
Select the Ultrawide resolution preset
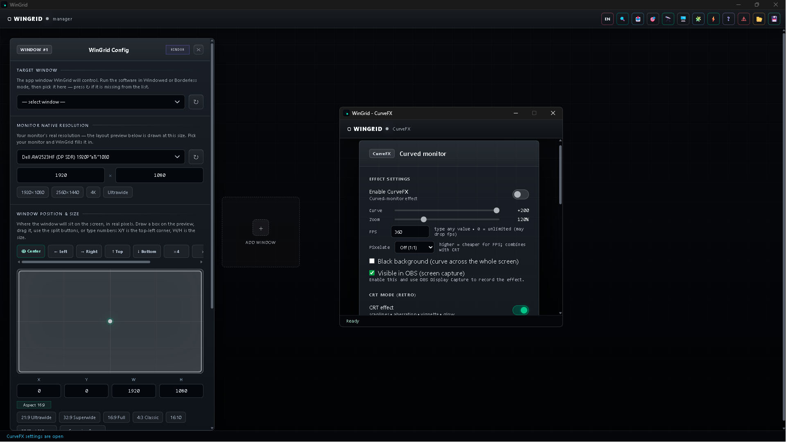[118, 192]
